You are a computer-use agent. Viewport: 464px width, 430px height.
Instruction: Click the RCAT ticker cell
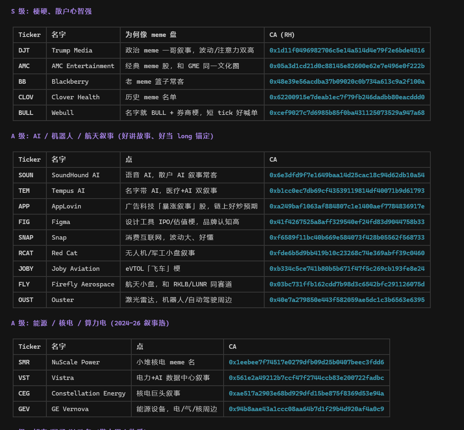click(30, 253)
